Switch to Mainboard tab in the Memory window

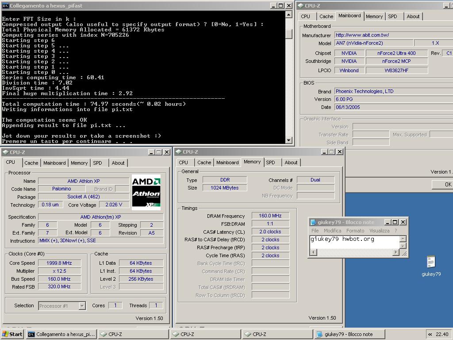tap(228, 162)
